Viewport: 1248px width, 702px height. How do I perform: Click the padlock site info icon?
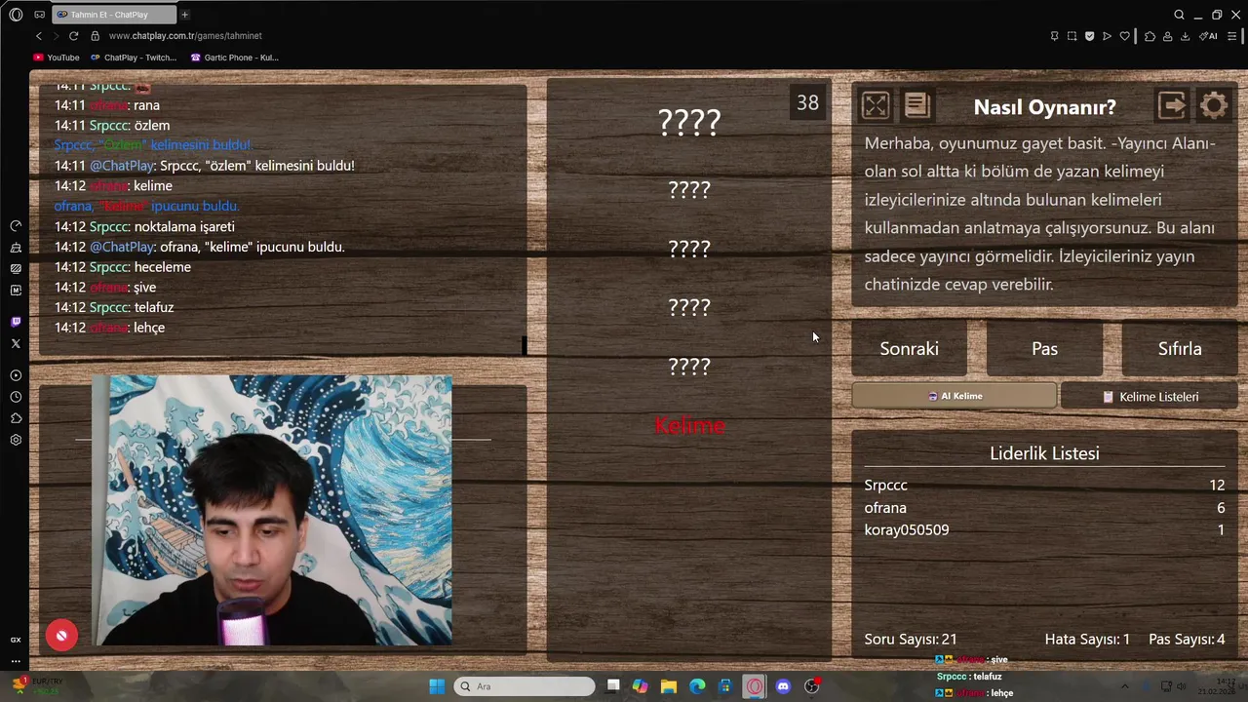click(96, 36)
